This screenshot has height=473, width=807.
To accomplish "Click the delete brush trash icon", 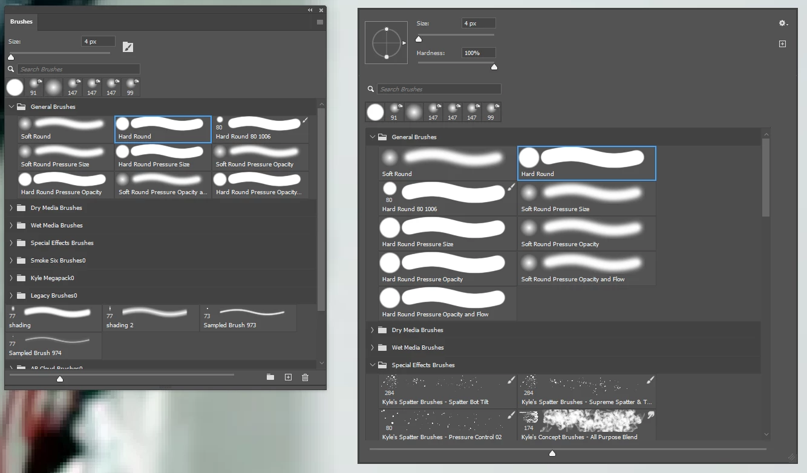I will click(305, 377).
